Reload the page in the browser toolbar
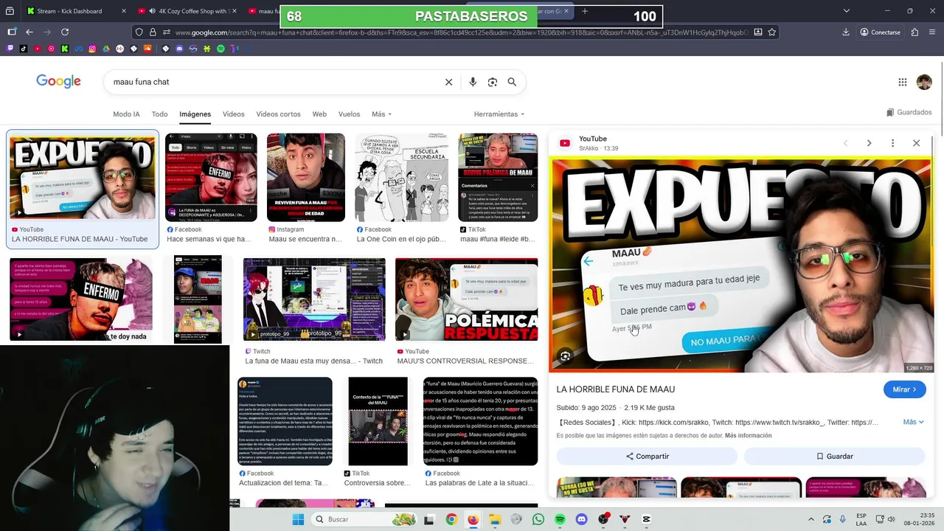 65,32
